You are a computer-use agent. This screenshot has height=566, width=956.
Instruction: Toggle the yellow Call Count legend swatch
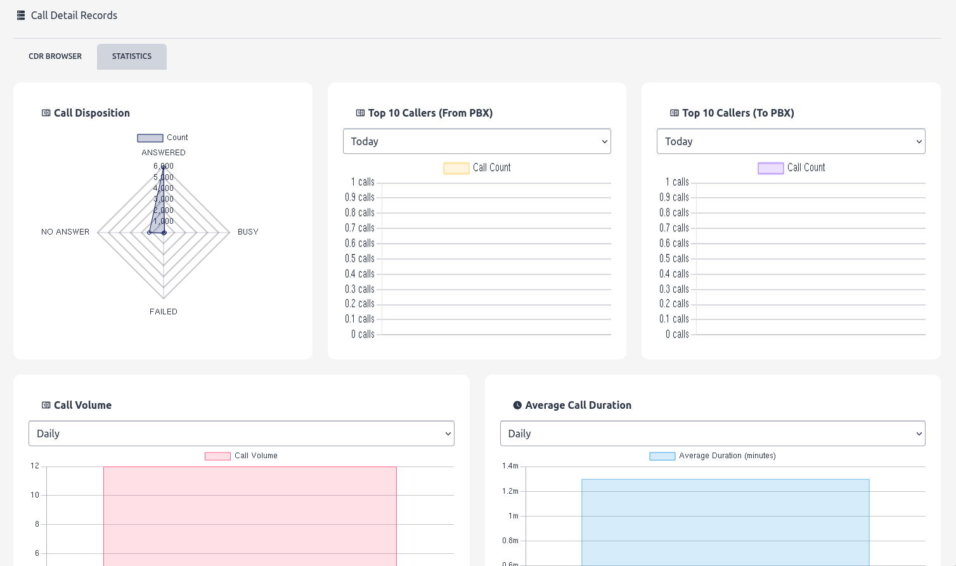[456, 168]
